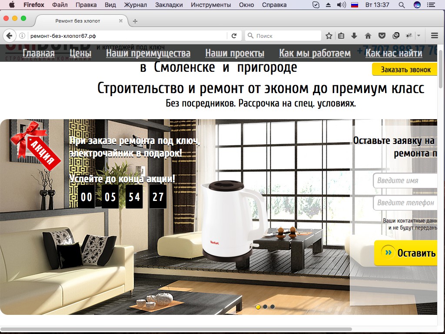Select the first yellow slider dot
The image size is (445, 334).
click(x=258, y=307)
